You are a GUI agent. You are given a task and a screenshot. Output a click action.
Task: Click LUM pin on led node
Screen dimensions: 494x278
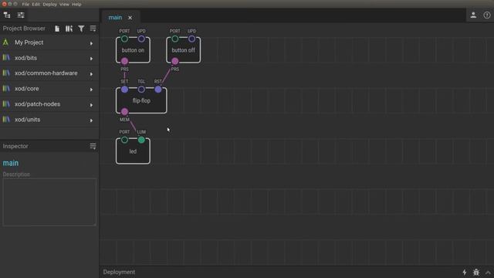[x=141, y=140]
